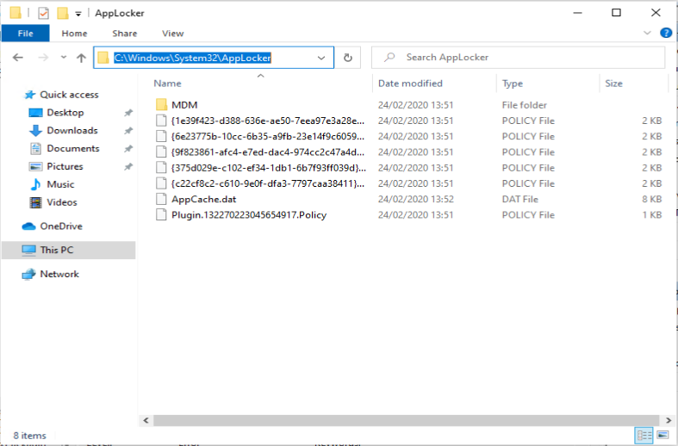Open the File ribbon tab
678x446 pixels.
coord(26,34)
